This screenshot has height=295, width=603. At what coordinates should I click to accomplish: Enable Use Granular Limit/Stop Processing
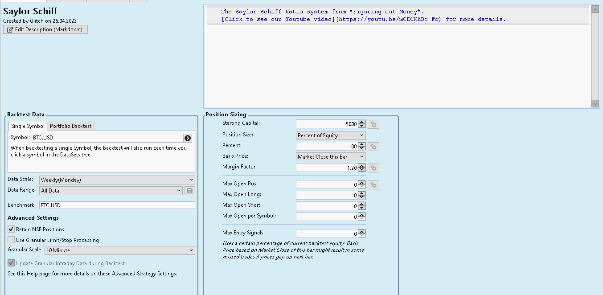11,240
